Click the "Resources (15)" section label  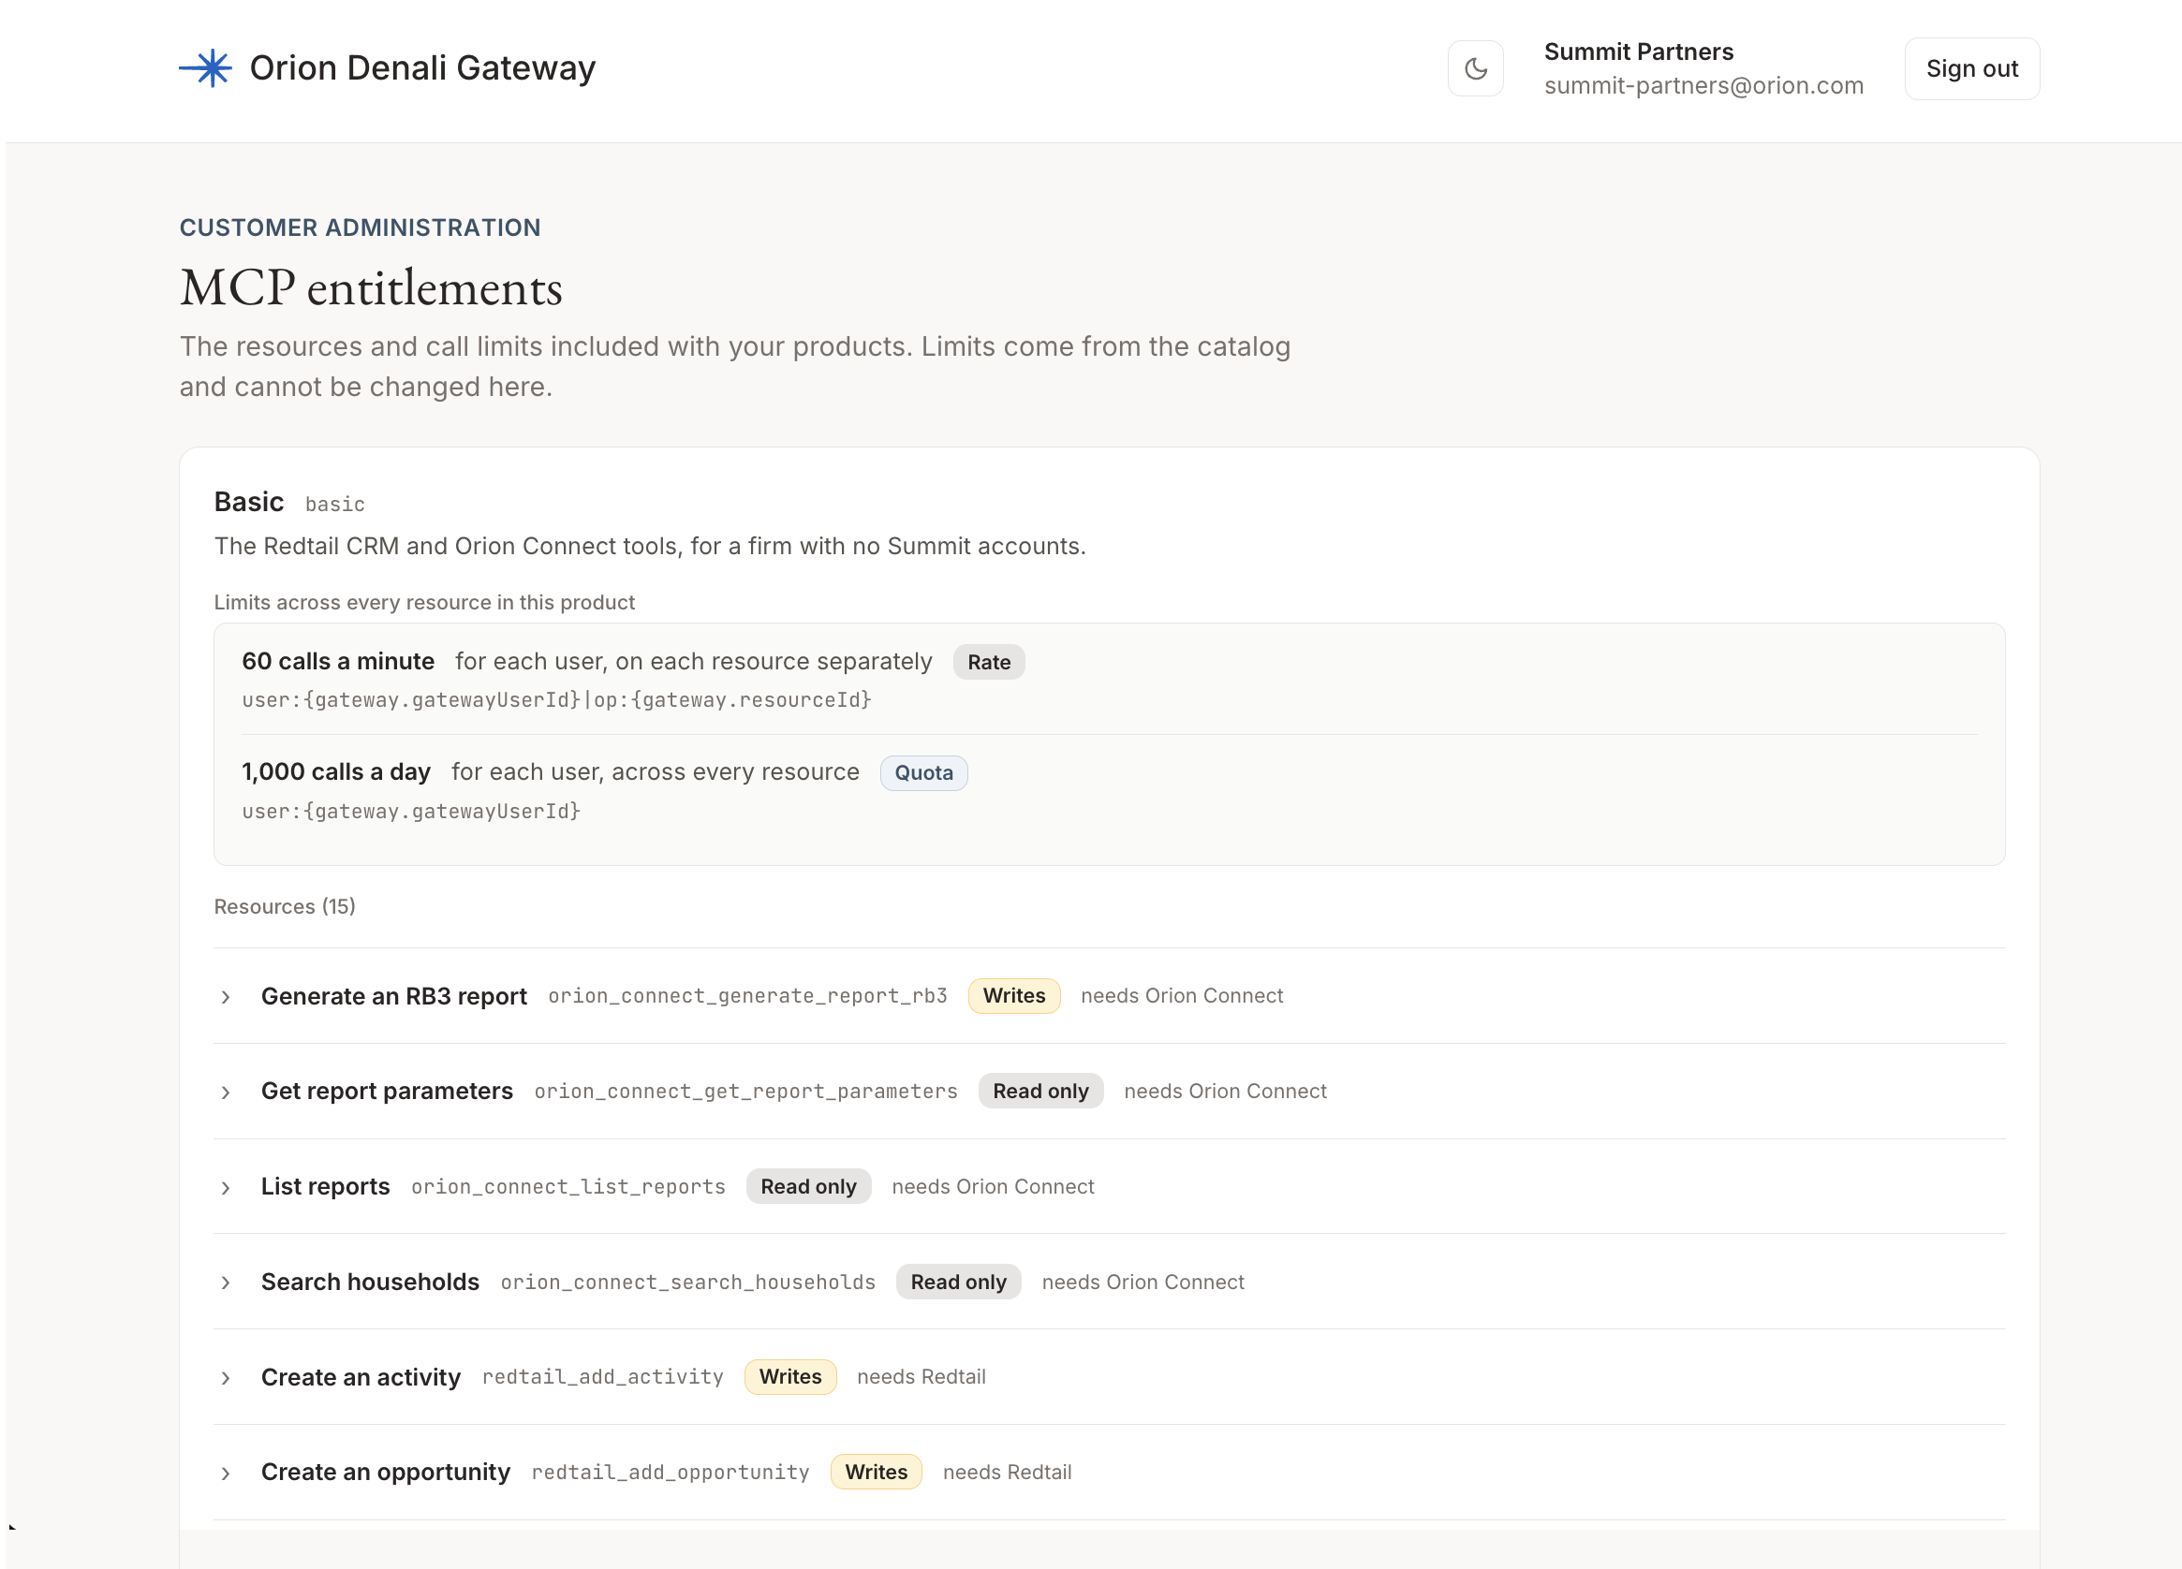(284, 906)
